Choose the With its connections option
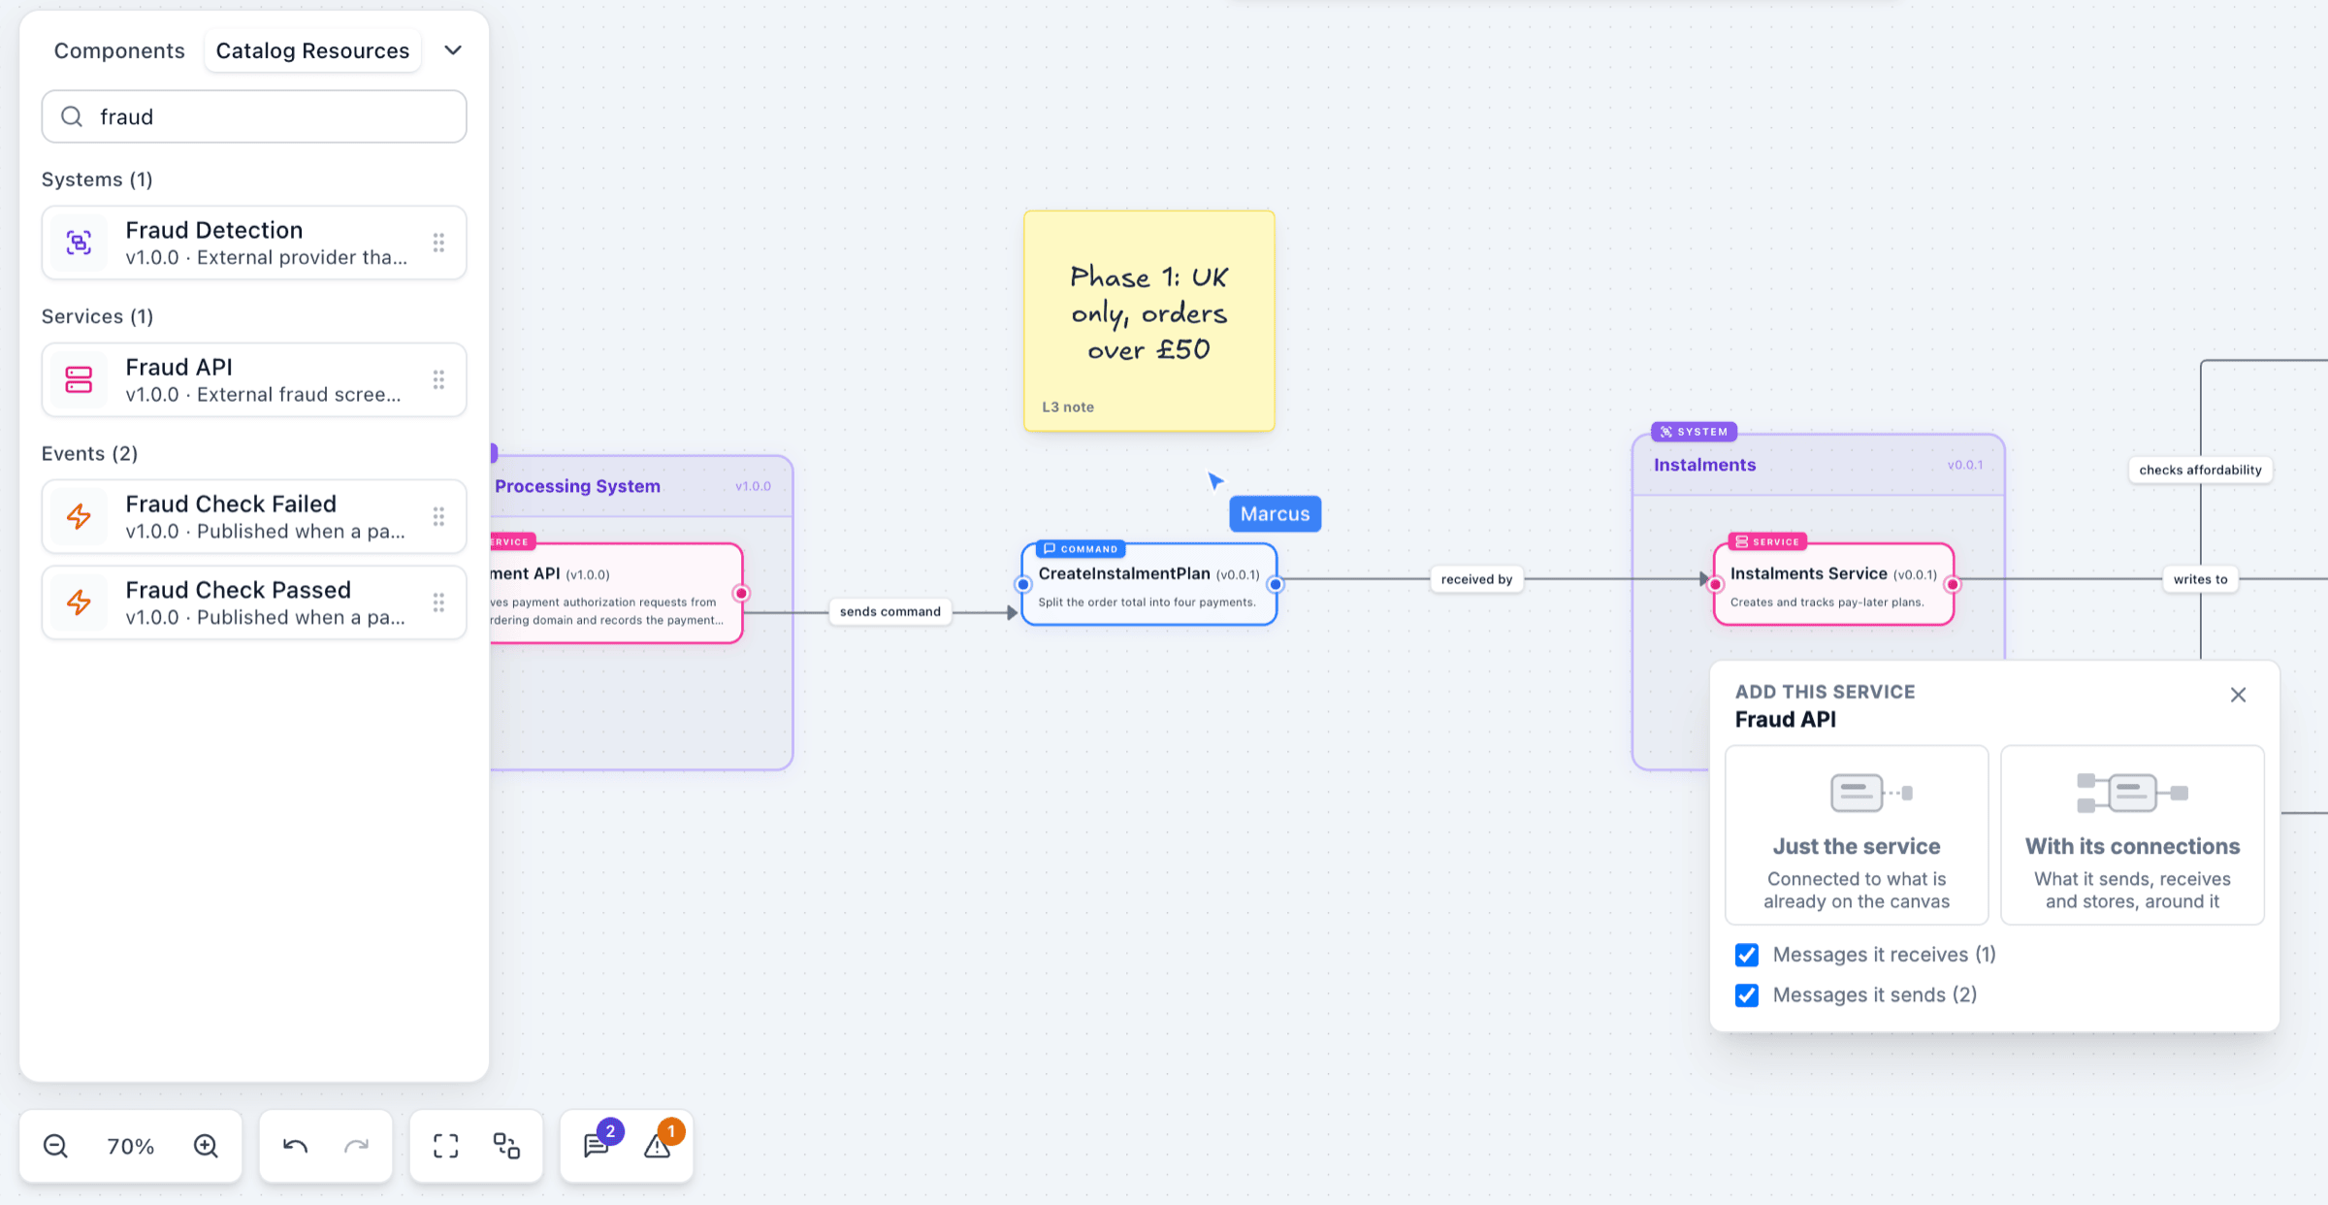 coord(2132,835)
